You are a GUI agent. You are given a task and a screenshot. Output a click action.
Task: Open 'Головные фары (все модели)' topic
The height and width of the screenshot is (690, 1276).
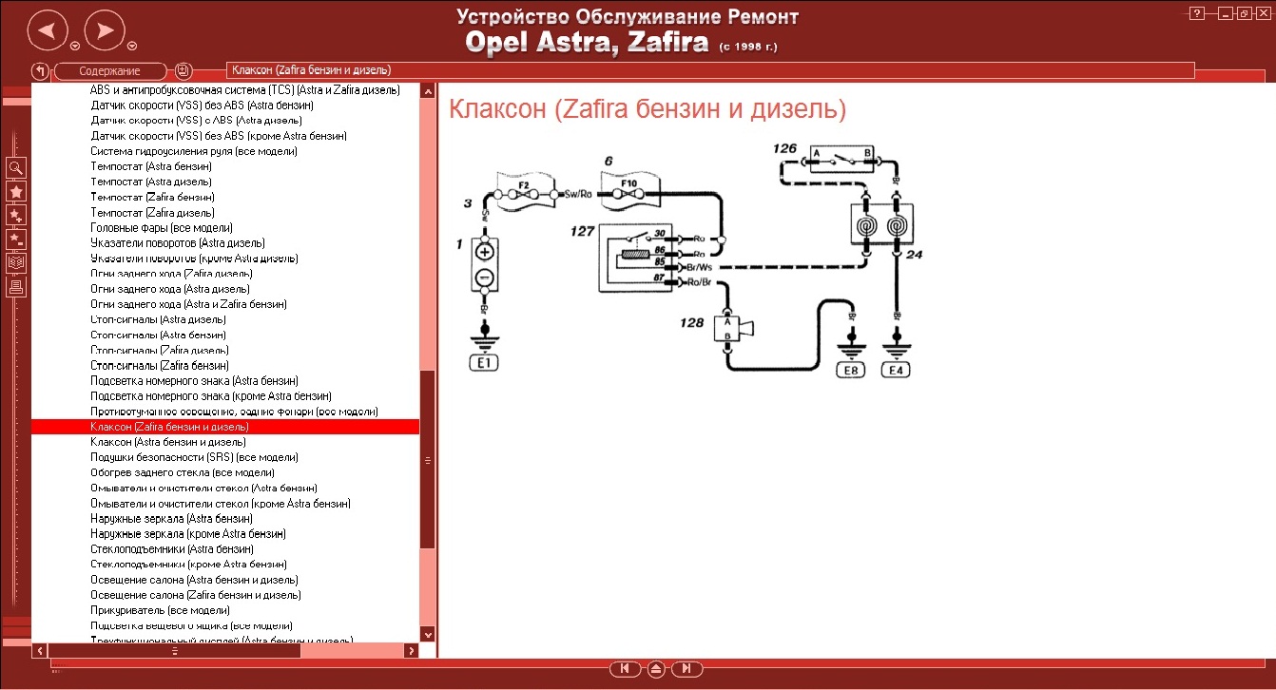pos(161,228)
